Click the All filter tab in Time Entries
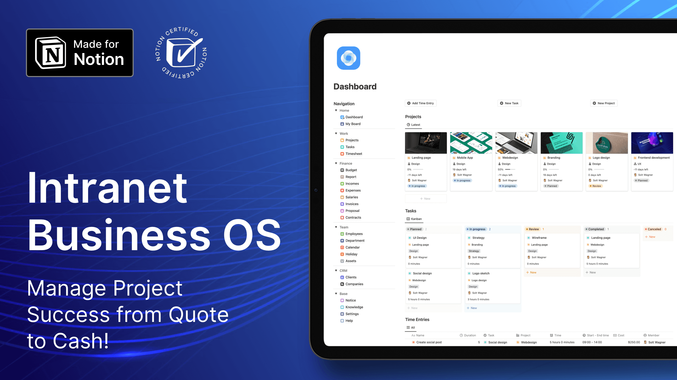 411,327
